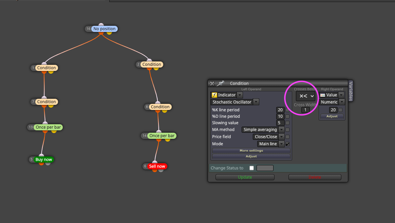
Task: Toggle the Mode checkbox
Action: click(287, 144)
